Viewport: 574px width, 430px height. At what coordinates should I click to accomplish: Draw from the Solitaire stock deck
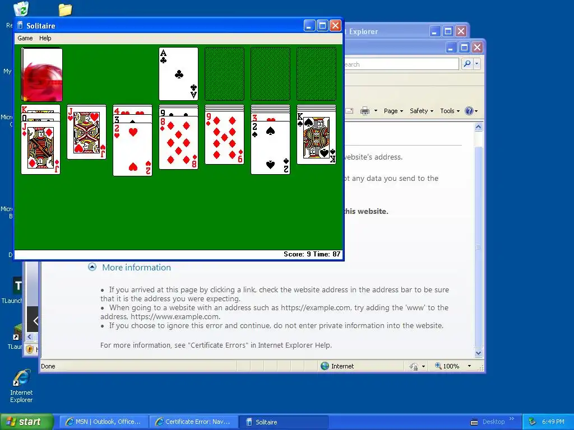[x=41, y=74]
